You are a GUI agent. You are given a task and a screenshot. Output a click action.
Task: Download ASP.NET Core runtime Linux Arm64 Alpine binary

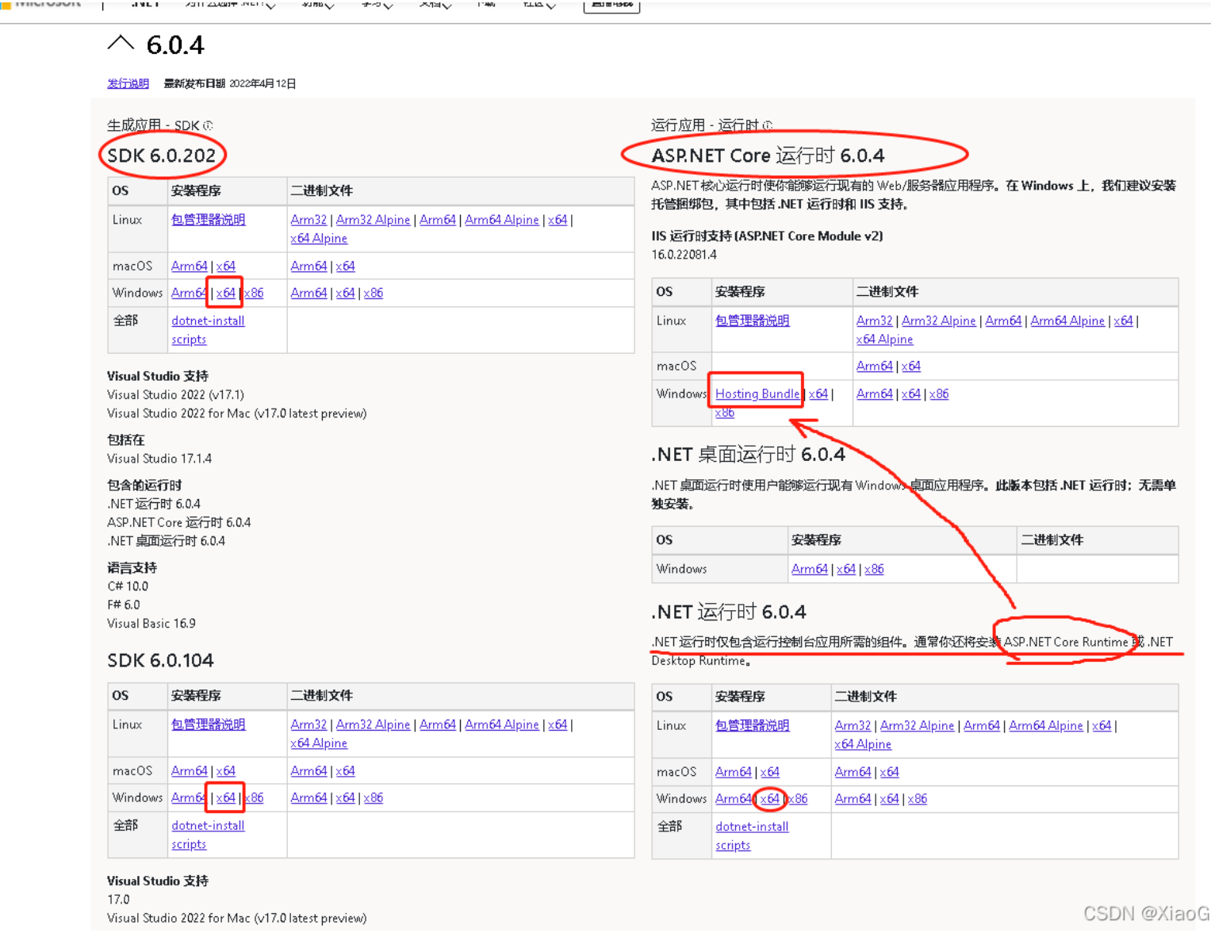point(1067,321)
